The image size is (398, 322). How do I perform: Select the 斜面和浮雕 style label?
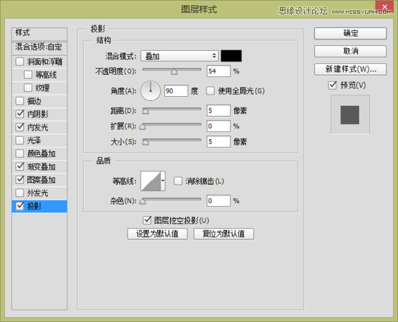45,62
